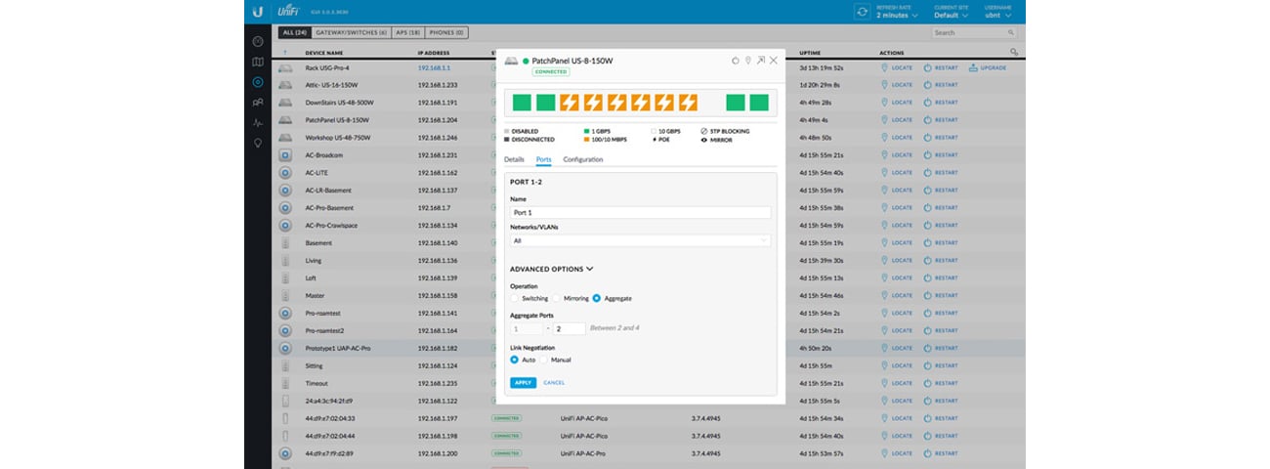The width and height of the screenshot is (1270, 469).
Task: Select the Phones (0) filter tab
Action: [x=447, y=32]
